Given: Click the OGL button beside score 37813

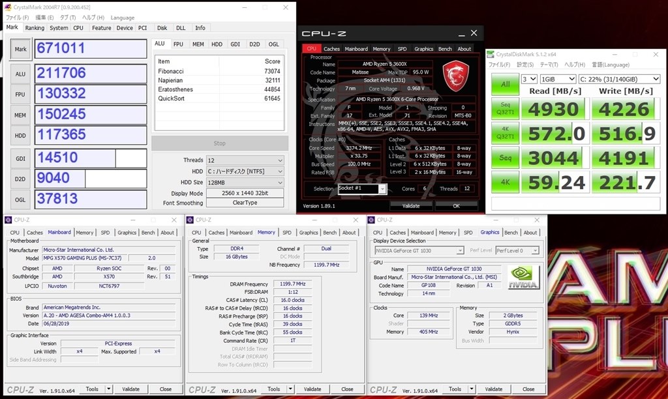Looking at the screenshot, I should 20,199.
